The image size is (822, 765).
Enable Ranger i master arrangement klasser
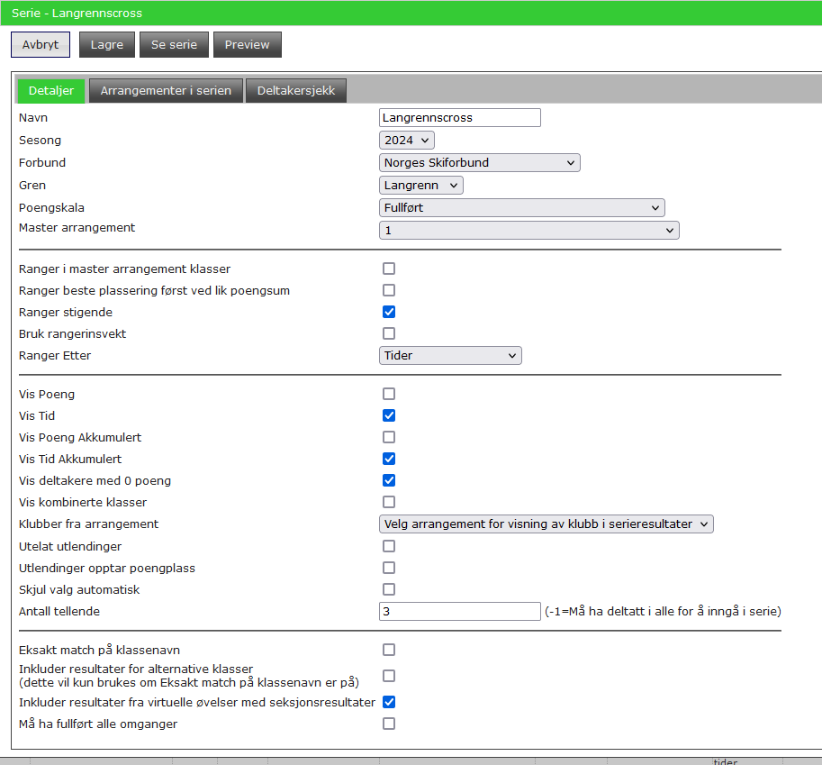click(389, 269)
